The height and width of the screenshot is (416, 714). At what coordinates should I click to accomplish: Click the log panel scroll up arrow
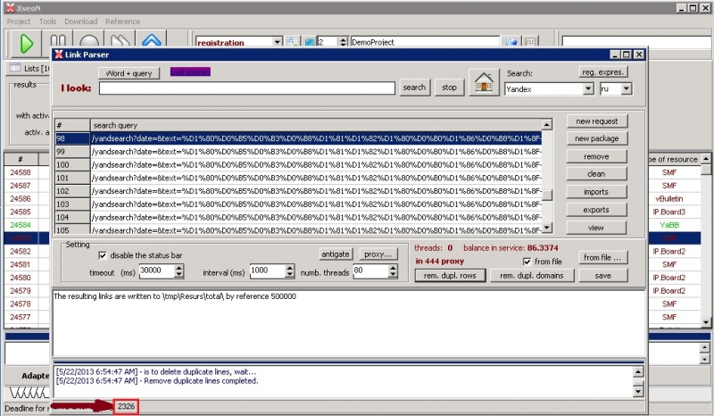click(638, 372)
